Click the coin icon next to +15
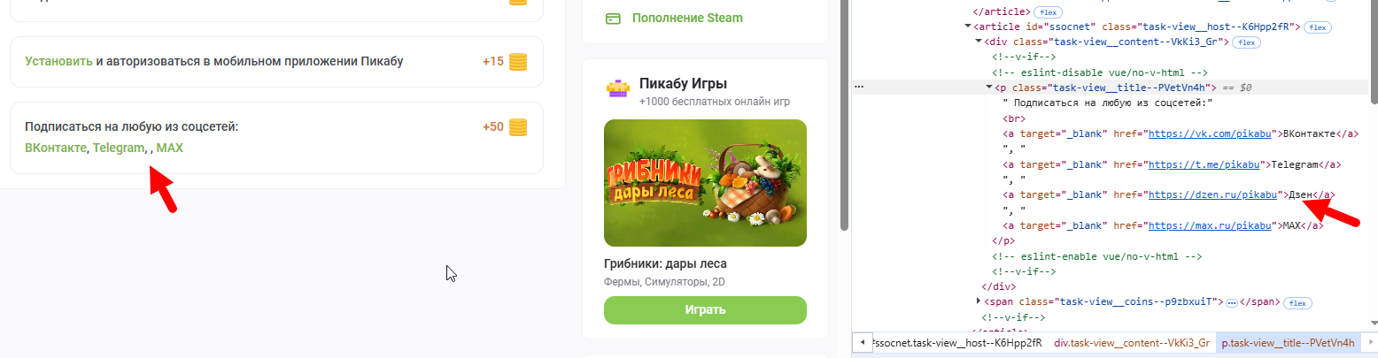1378x358 pixels. (x=518, y=62)
